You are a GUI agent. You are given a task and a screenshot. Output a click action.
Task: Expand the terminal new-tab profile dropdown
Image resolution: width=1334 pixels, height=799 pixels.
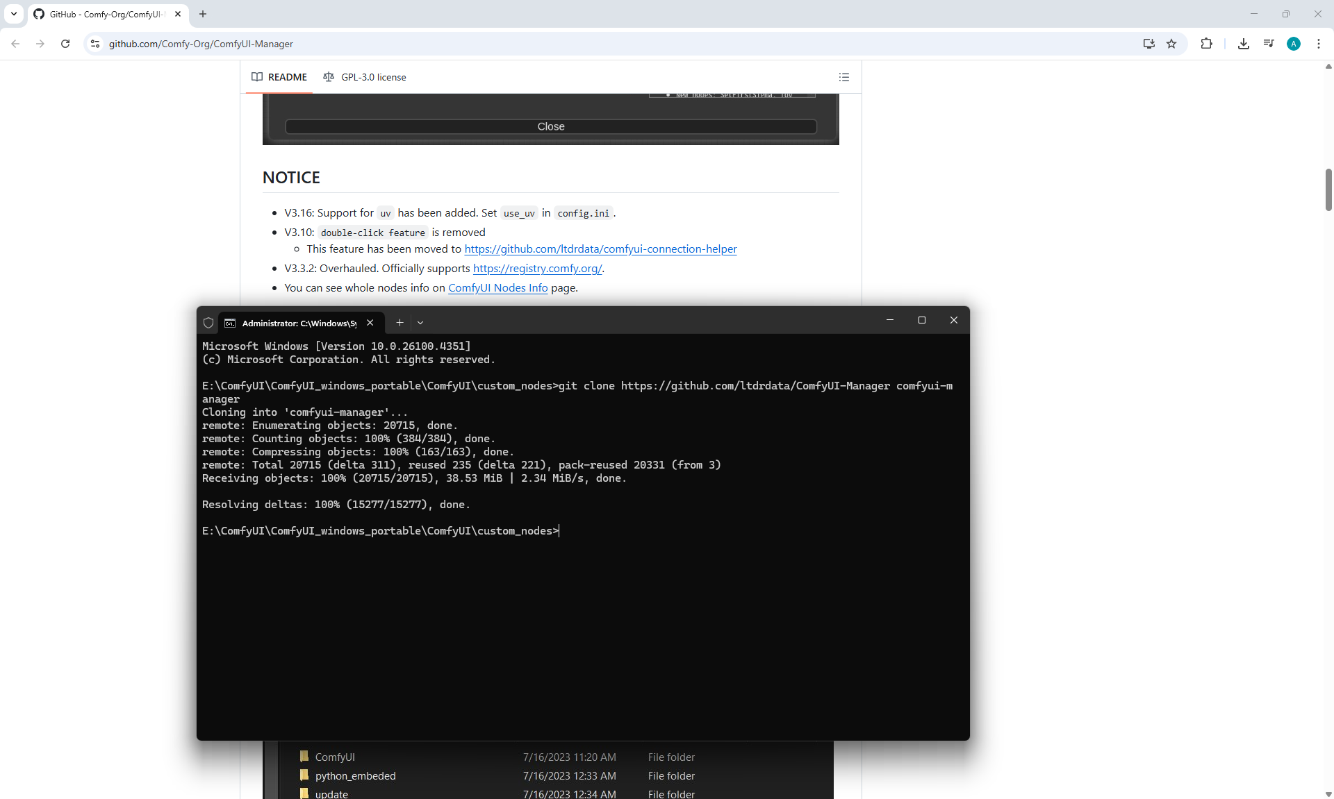pyautogui.click(x=420, y=323)
